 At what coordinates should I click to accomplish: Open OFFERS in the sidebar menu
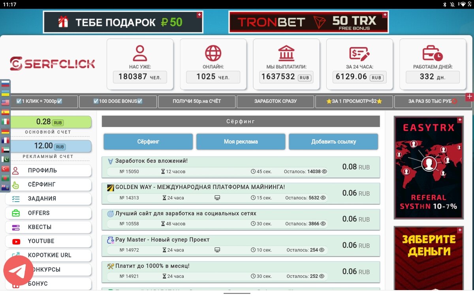48,213
